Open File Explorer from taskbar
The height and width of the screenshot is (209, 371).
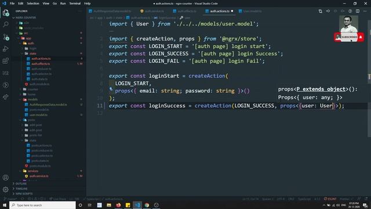tap(109, 205)
